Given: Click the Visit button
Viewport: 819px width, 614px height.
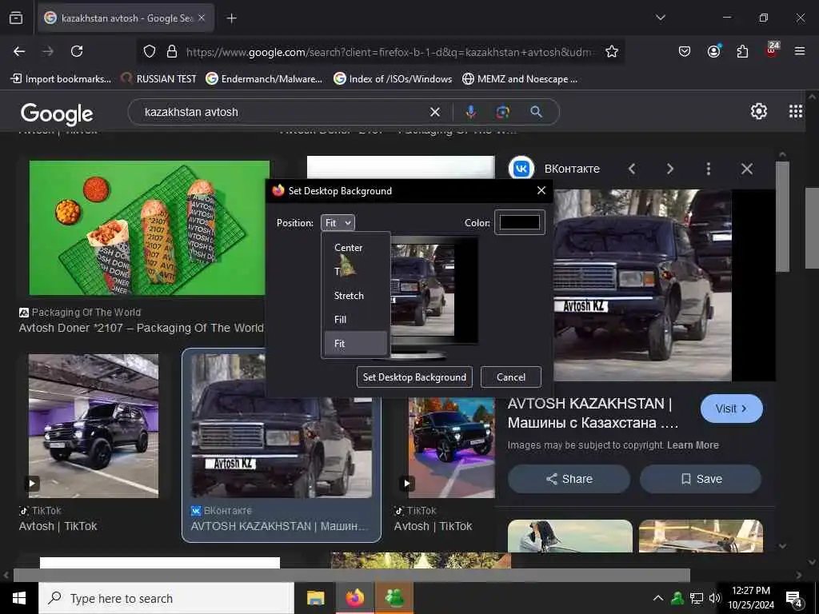Looking at the screenshot, I should (x=731, y=409).
